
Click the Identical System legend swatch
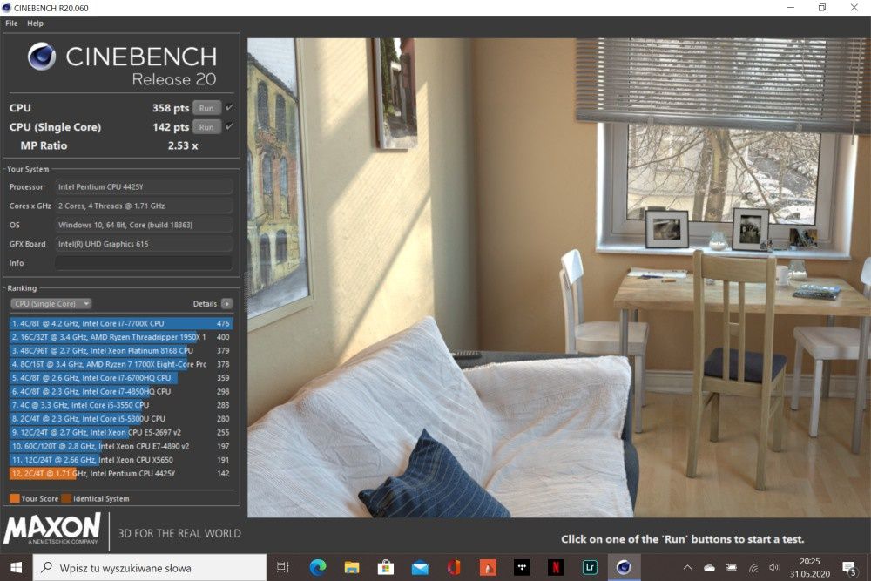click(x=66, y=498)
